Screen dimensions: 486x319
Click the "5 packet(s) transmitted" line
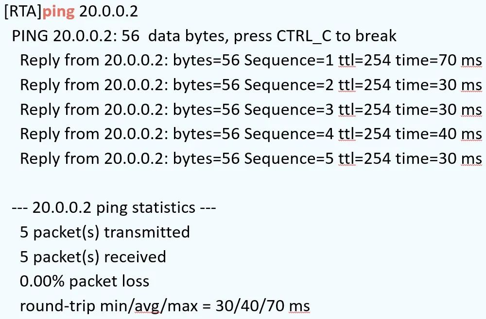tap(104, 232)
